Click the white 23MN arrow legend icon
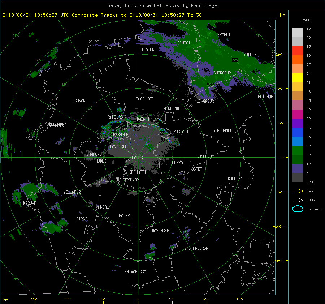The image size is (325, 304). 298,200
